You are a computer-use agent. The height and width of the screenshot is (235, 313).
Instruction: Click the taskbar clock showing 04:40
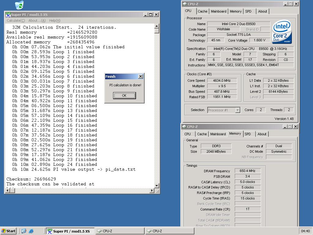pyautogui.click(x=305, y=231)
